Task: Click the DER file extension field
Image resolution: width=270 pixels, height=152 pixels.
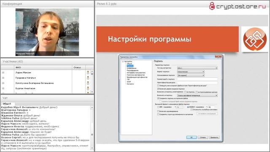Action: [180, 107]
